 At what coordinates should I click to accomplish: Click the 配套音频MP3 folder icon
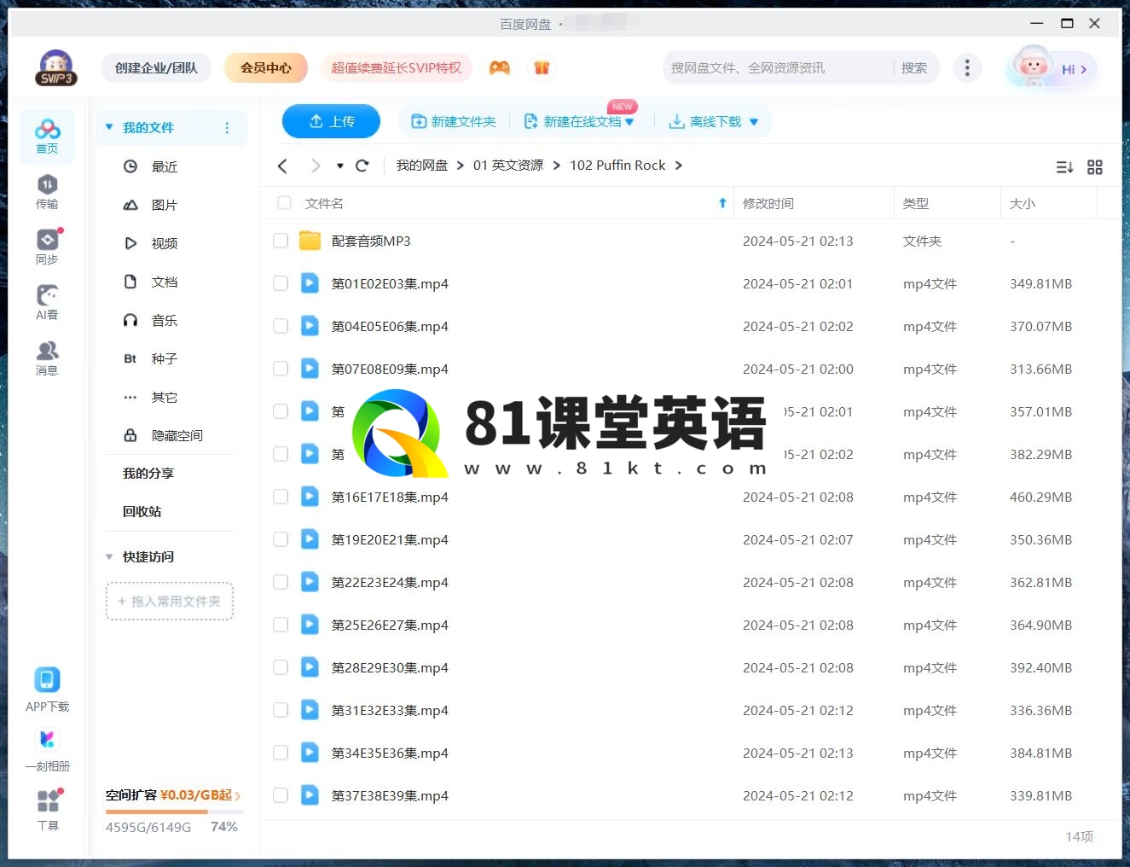[x=310, y=241]
